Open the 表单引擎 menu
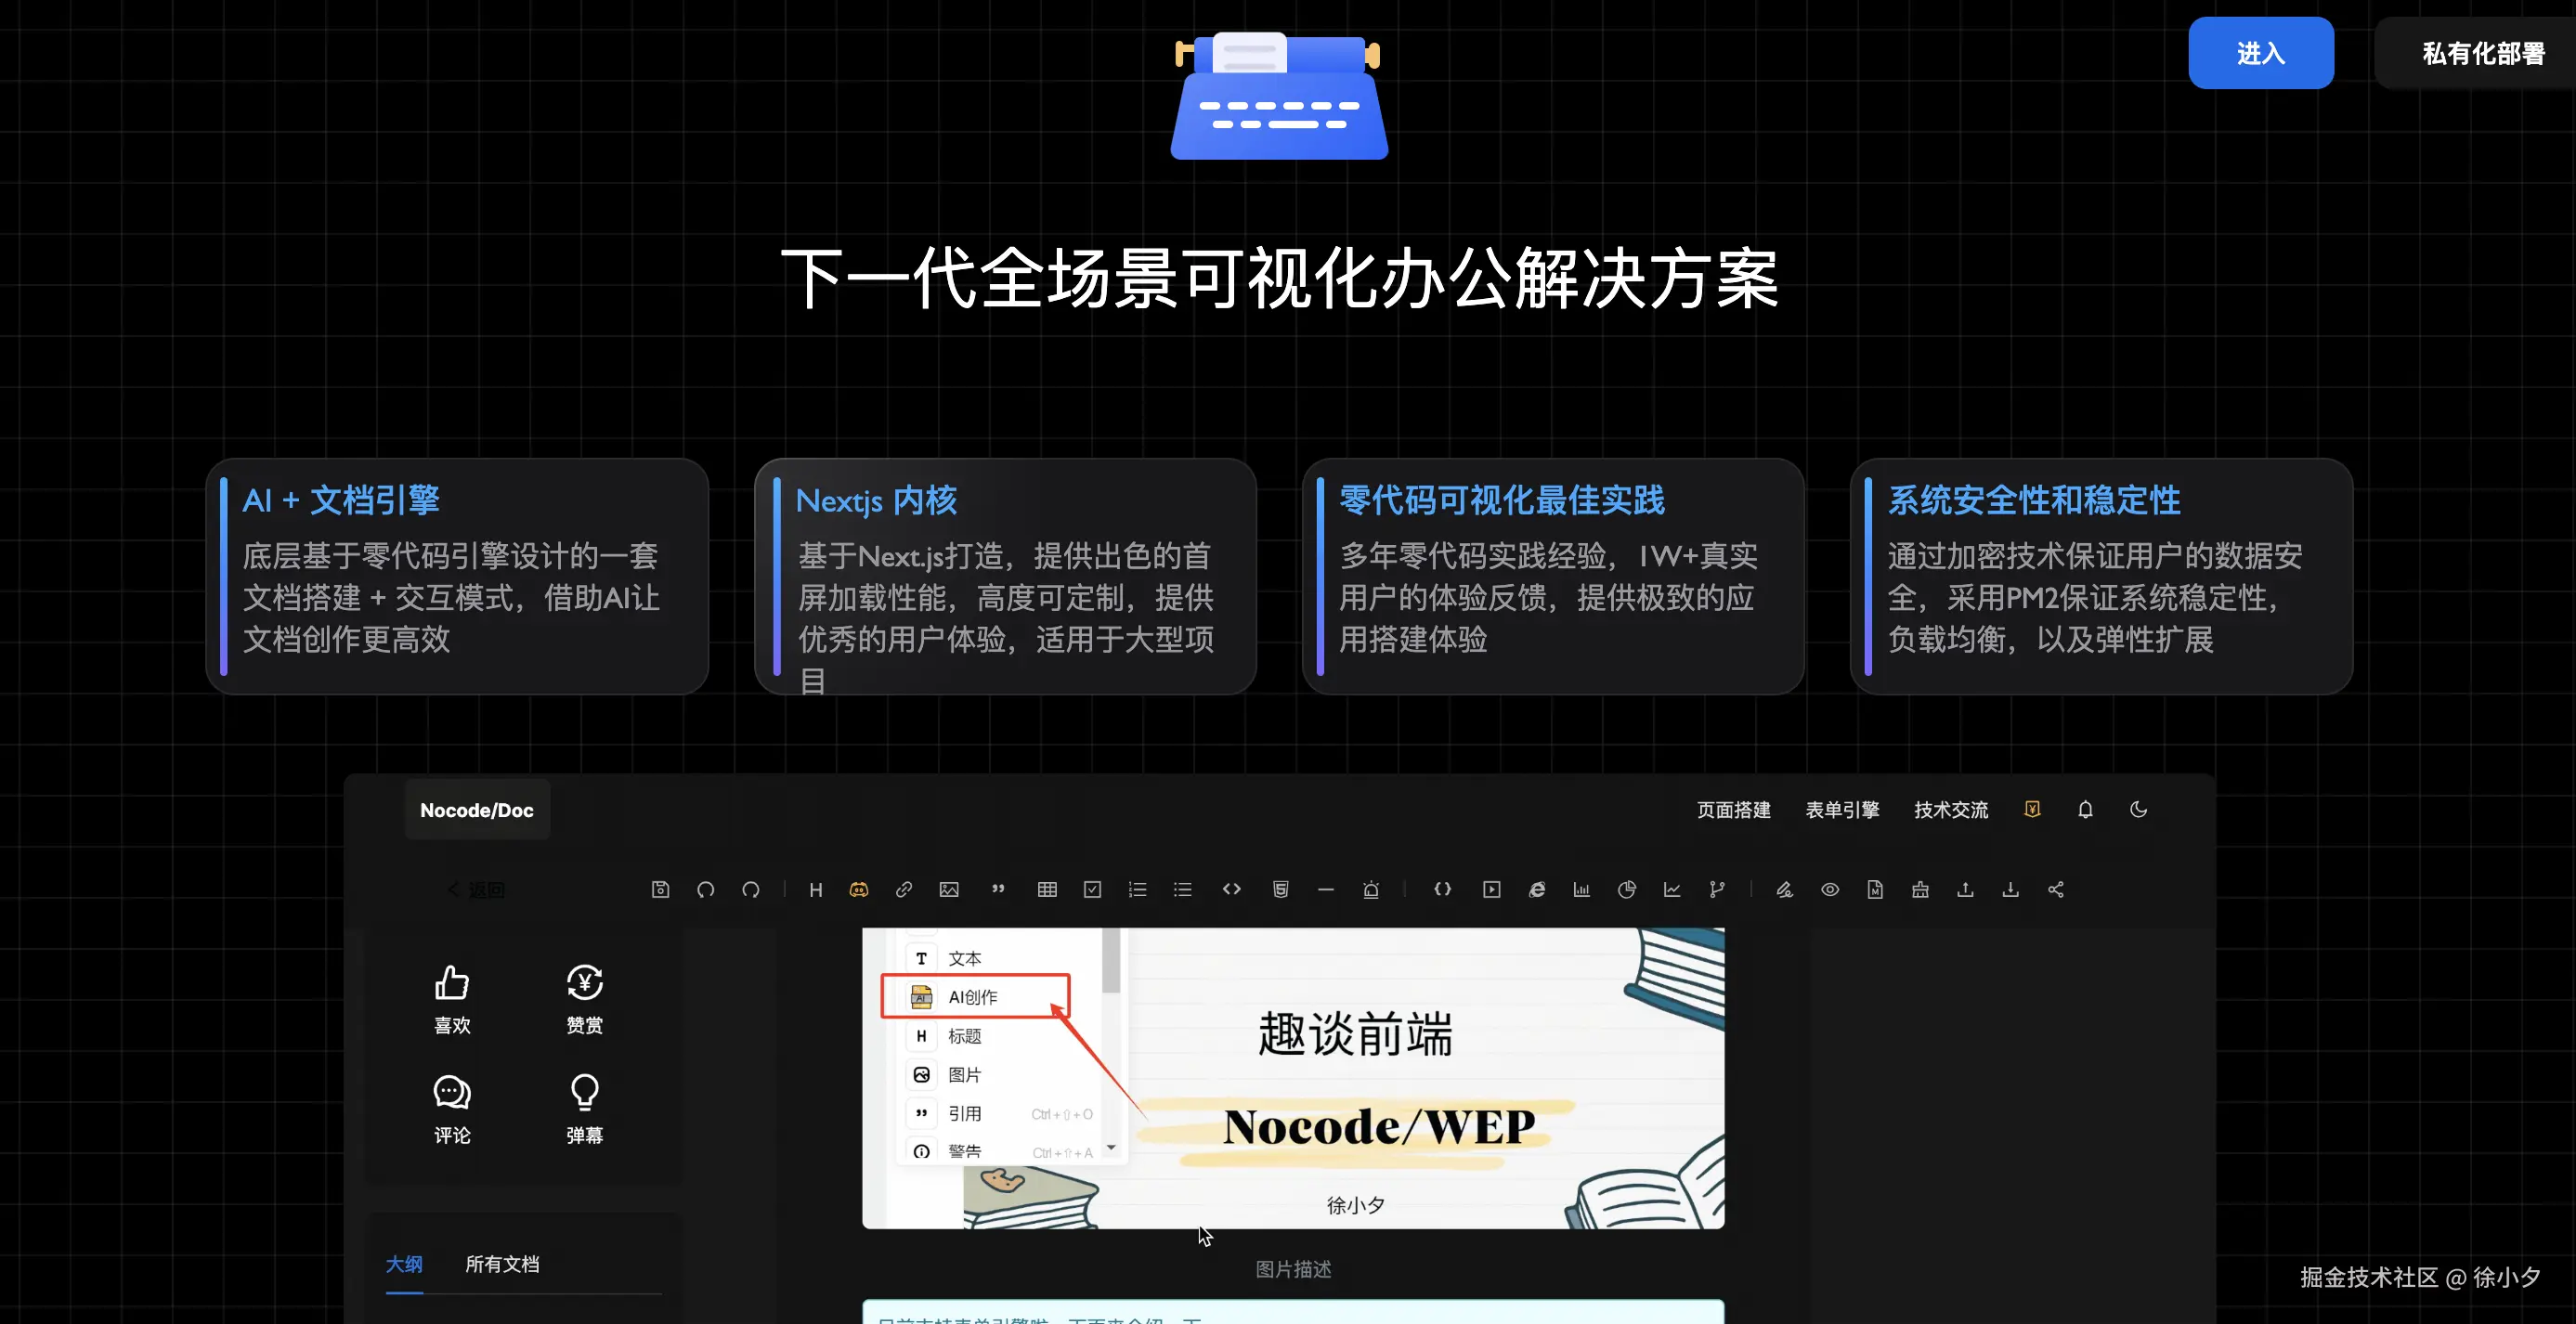Screen dimensions: 2576x1324 (1842, 810)
